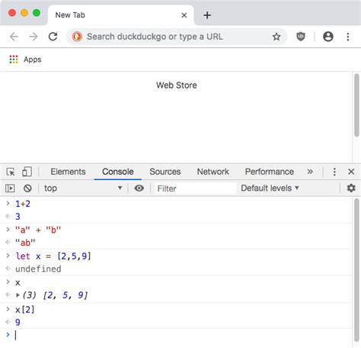Close the DevTools panel
361x348 pixels.
[351, 172]
